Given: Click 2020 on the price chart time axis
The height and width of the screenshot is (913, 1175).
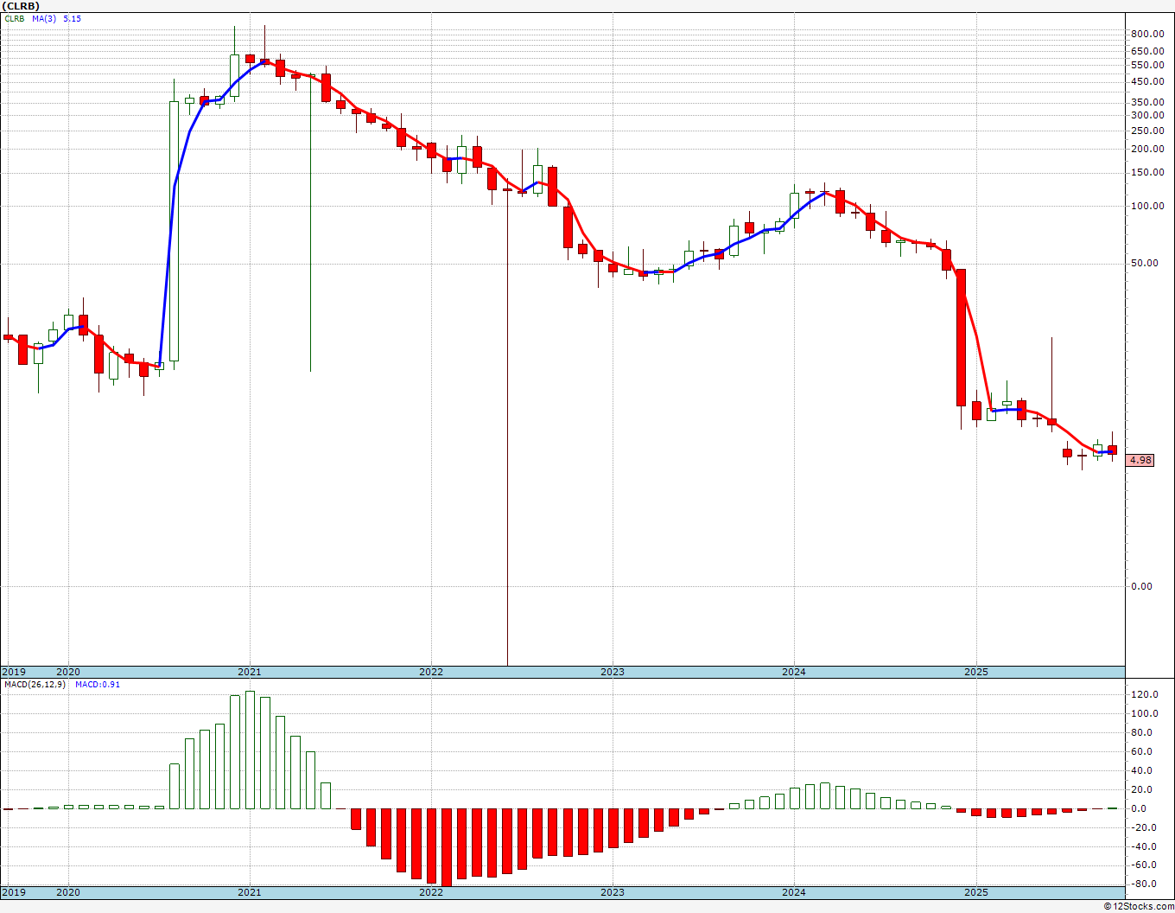Looking at the screenshot, I should (x=67, y=672).
